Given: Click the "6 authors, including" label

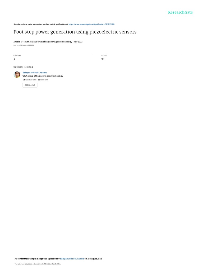Looking at the screenshot, I should pyautogui.click(x=23, y=67).
